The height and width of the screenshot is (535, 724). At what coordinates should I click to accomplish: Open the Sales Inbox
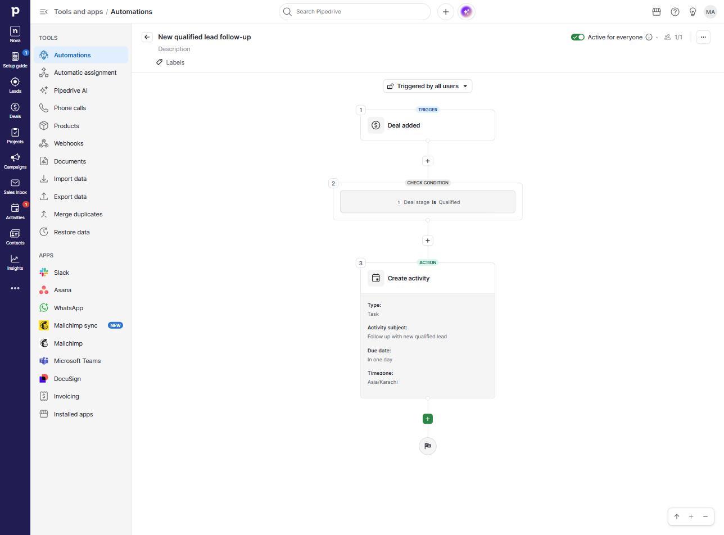(x=15, y=186)
